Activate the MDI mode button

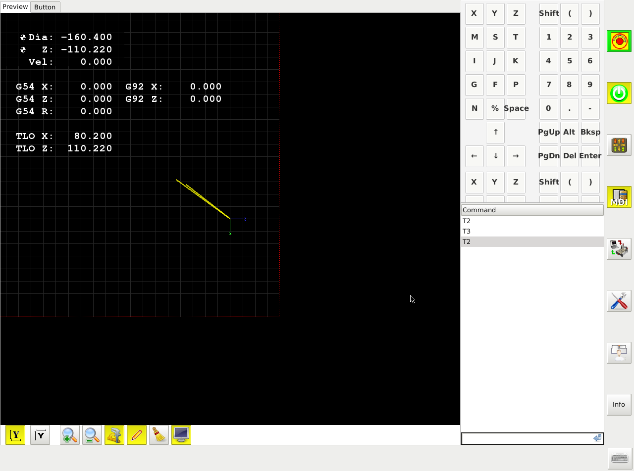[x=619, y=197]
